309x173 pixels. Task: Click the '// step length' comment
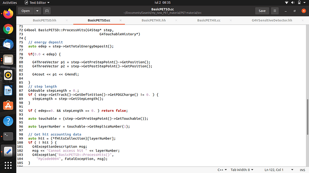pos(43,86)
